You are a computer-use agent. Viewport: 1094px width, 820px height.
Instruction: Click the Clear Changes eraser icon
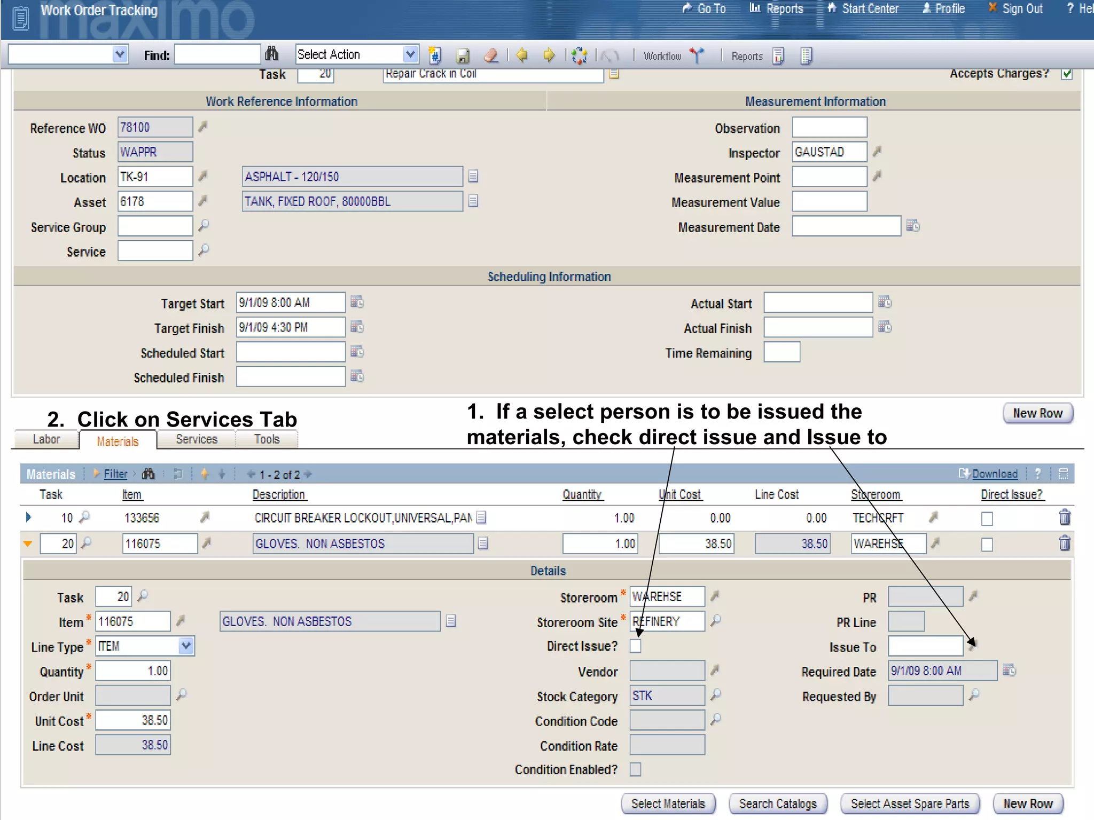click(x=491, y=56)
